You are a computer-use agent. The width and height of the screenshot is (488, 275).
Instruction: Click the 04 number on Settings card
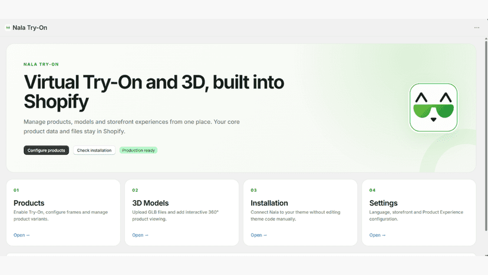point(372,190)
